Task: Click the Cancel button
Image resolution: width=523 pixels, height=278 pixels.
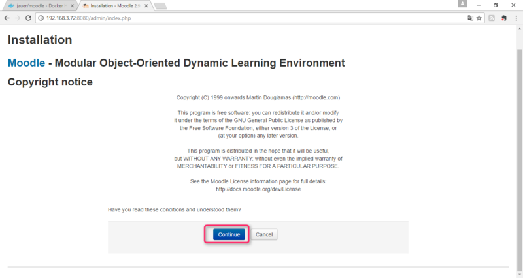Action: tap(264, 234)
